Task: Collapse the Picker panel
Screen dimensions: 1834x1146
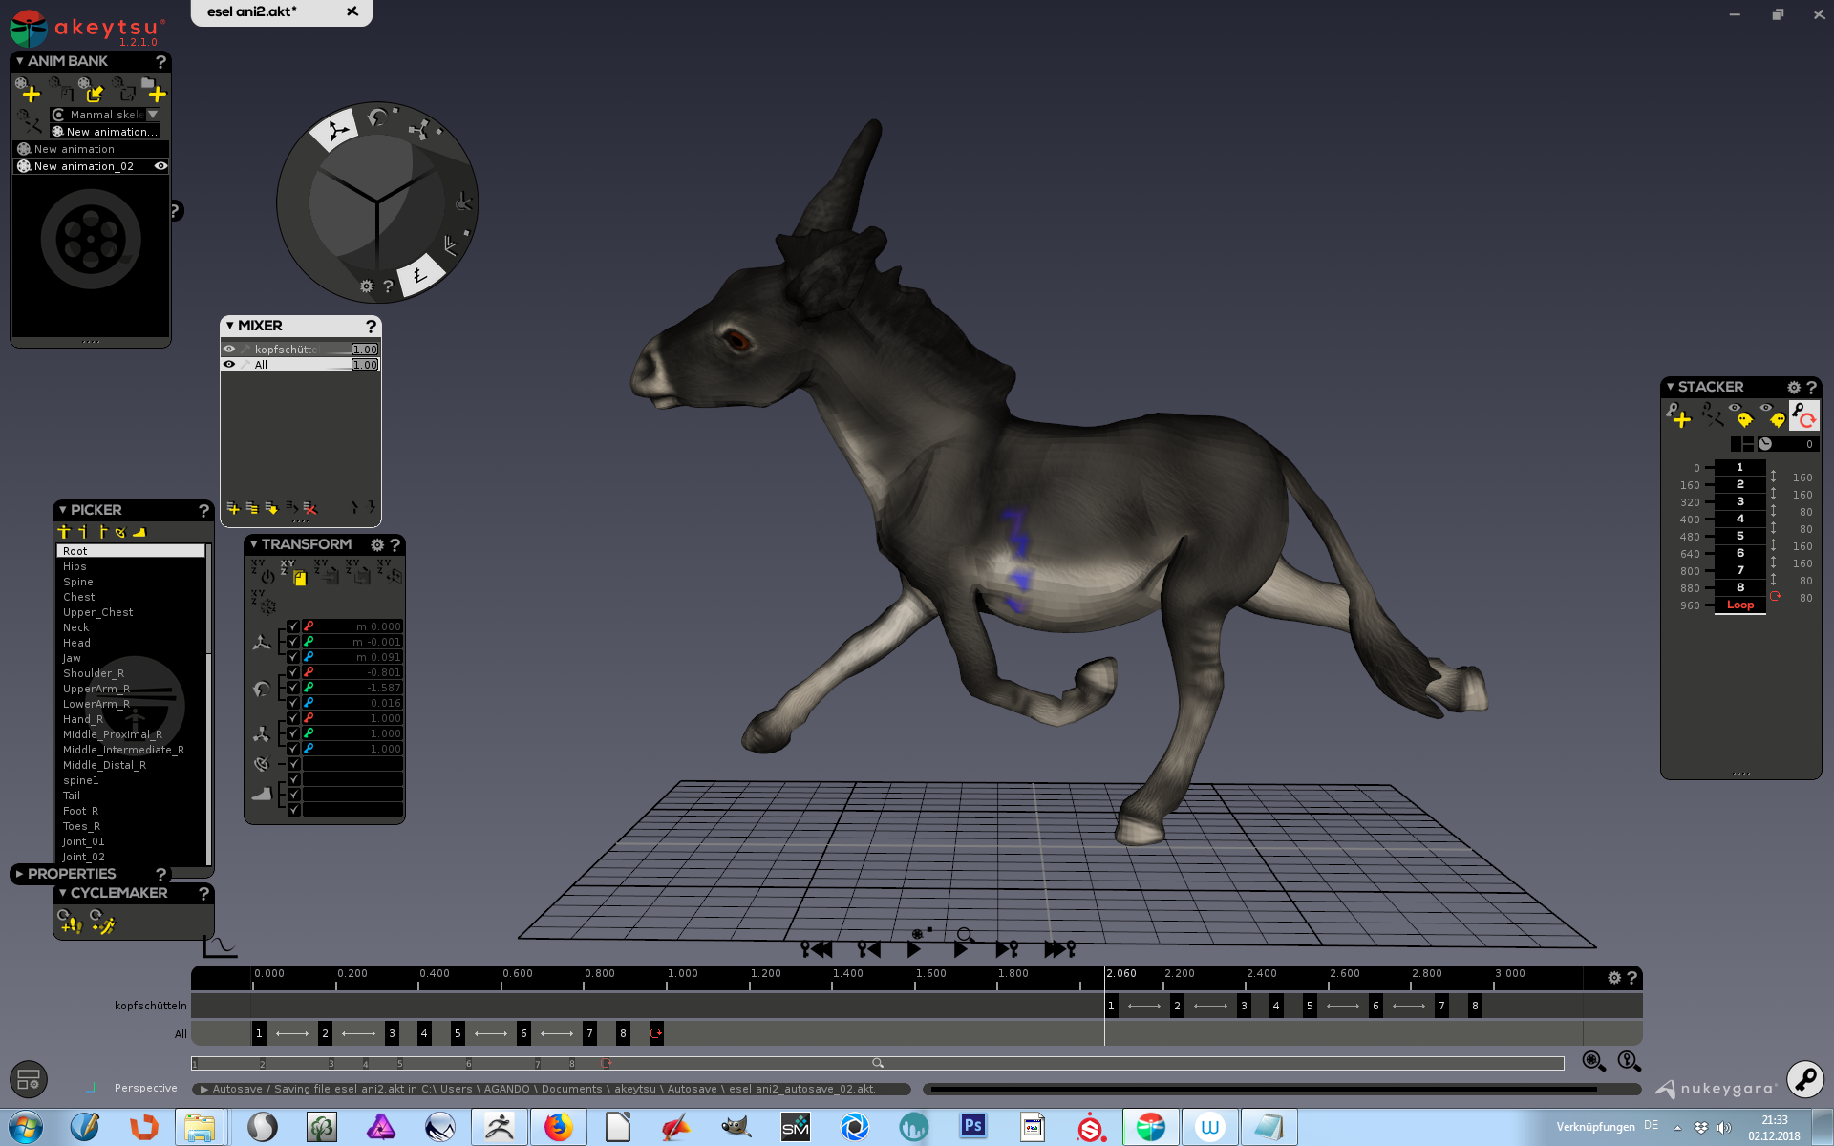Action: click(62, 510)
